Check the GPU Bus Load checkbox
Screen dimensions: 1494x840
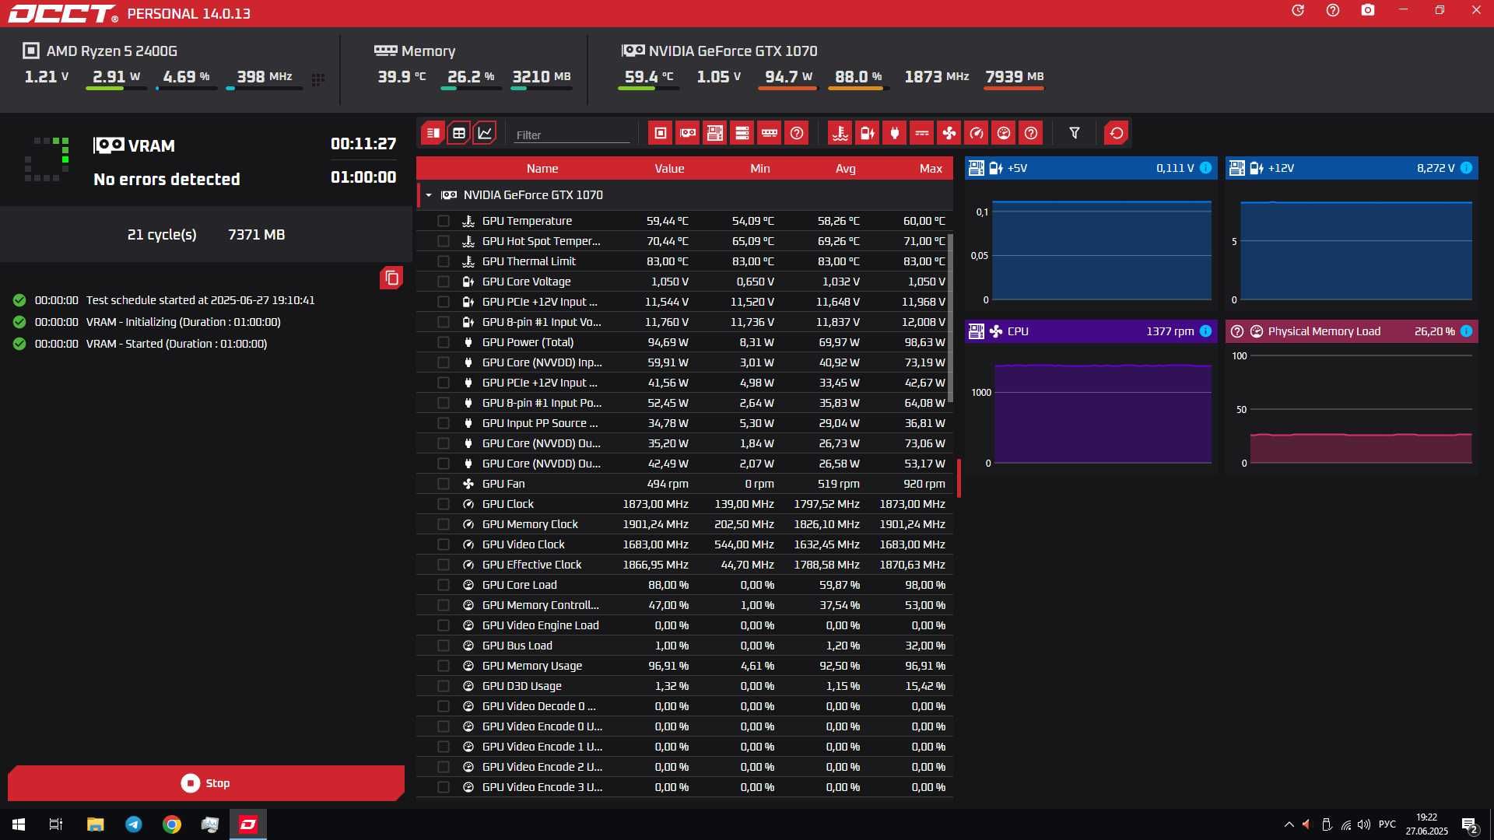[444, 646]
